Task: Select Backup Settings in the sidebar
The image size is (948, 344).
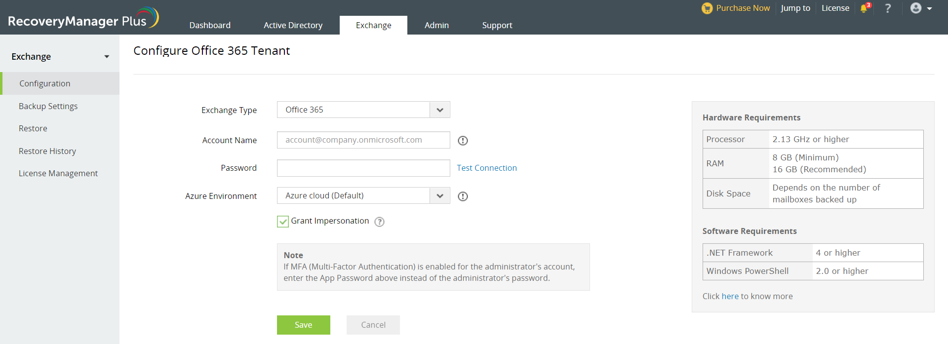Action: (x=48, y=106)
